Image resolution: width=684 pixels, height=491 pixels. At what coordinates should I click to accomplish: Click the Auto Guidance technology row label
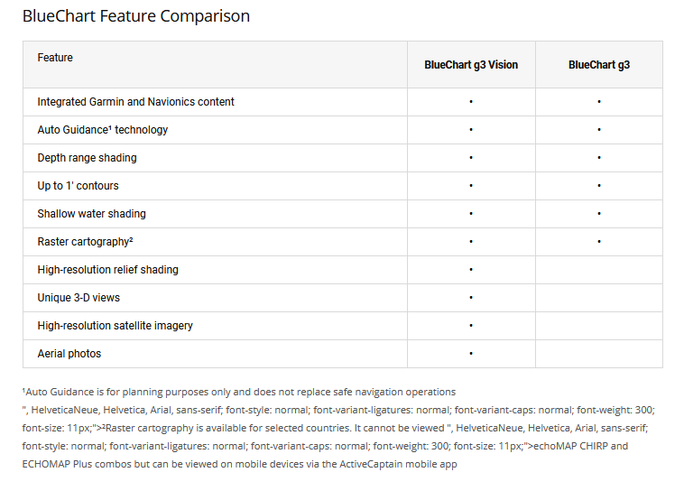pyautogui.click(x=102, y=130)
